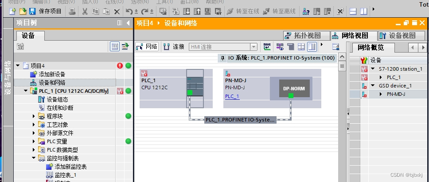Click the Cut scissors icon
Viewport: 429px width, 182px height.
85,11
